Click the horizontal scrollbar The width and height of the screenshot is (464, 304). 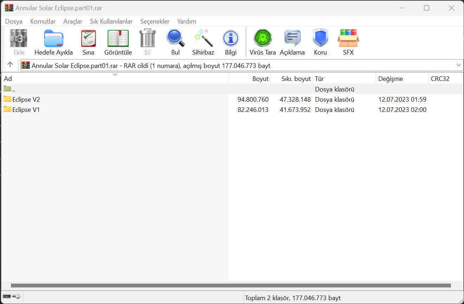(231, 286)
